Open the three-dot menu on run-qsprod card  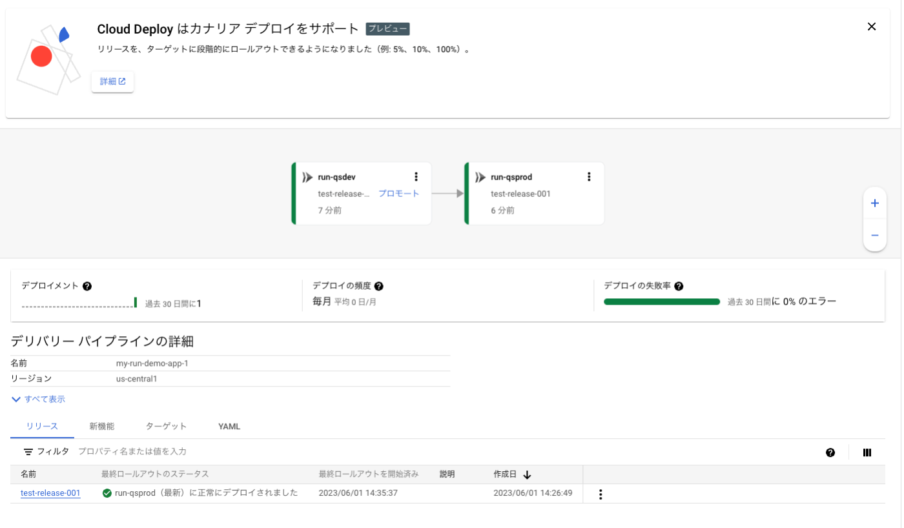(x=588, y=177)
